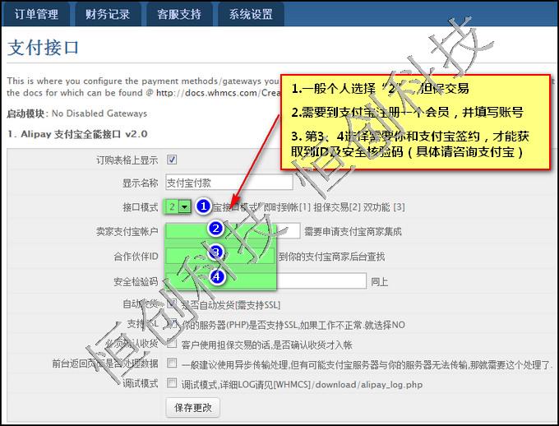The height and width of the screenshot is (426, 559).
Task: Click the docs.whmcs.com URL text
Action: tap(218, 93)
